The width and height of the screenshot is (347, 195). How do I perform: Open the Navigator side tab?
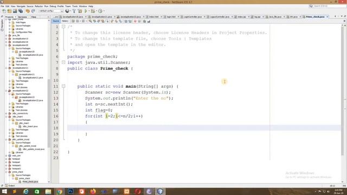[x=2, y=24]
